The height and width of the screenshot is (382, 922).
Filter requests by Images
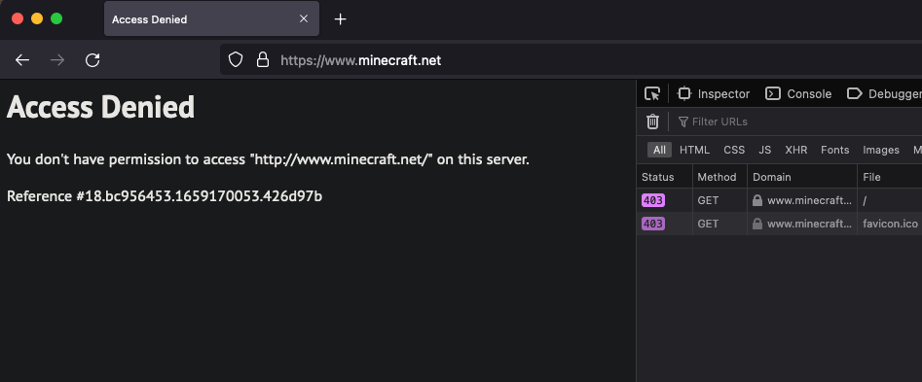[881, 151]
